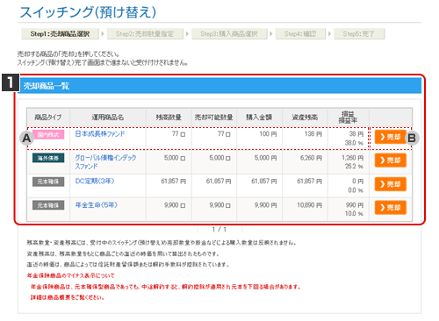Click the 1 / 1 page indicator

click(219, 230)
